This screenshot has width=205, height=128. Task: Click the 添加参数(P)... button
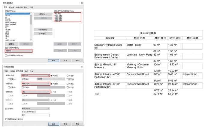click(43, 30)
